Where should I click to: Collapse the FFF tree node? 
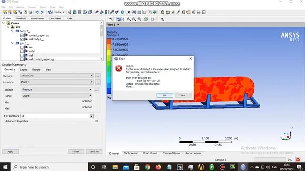pyautogui.click(x=8, y=27)
